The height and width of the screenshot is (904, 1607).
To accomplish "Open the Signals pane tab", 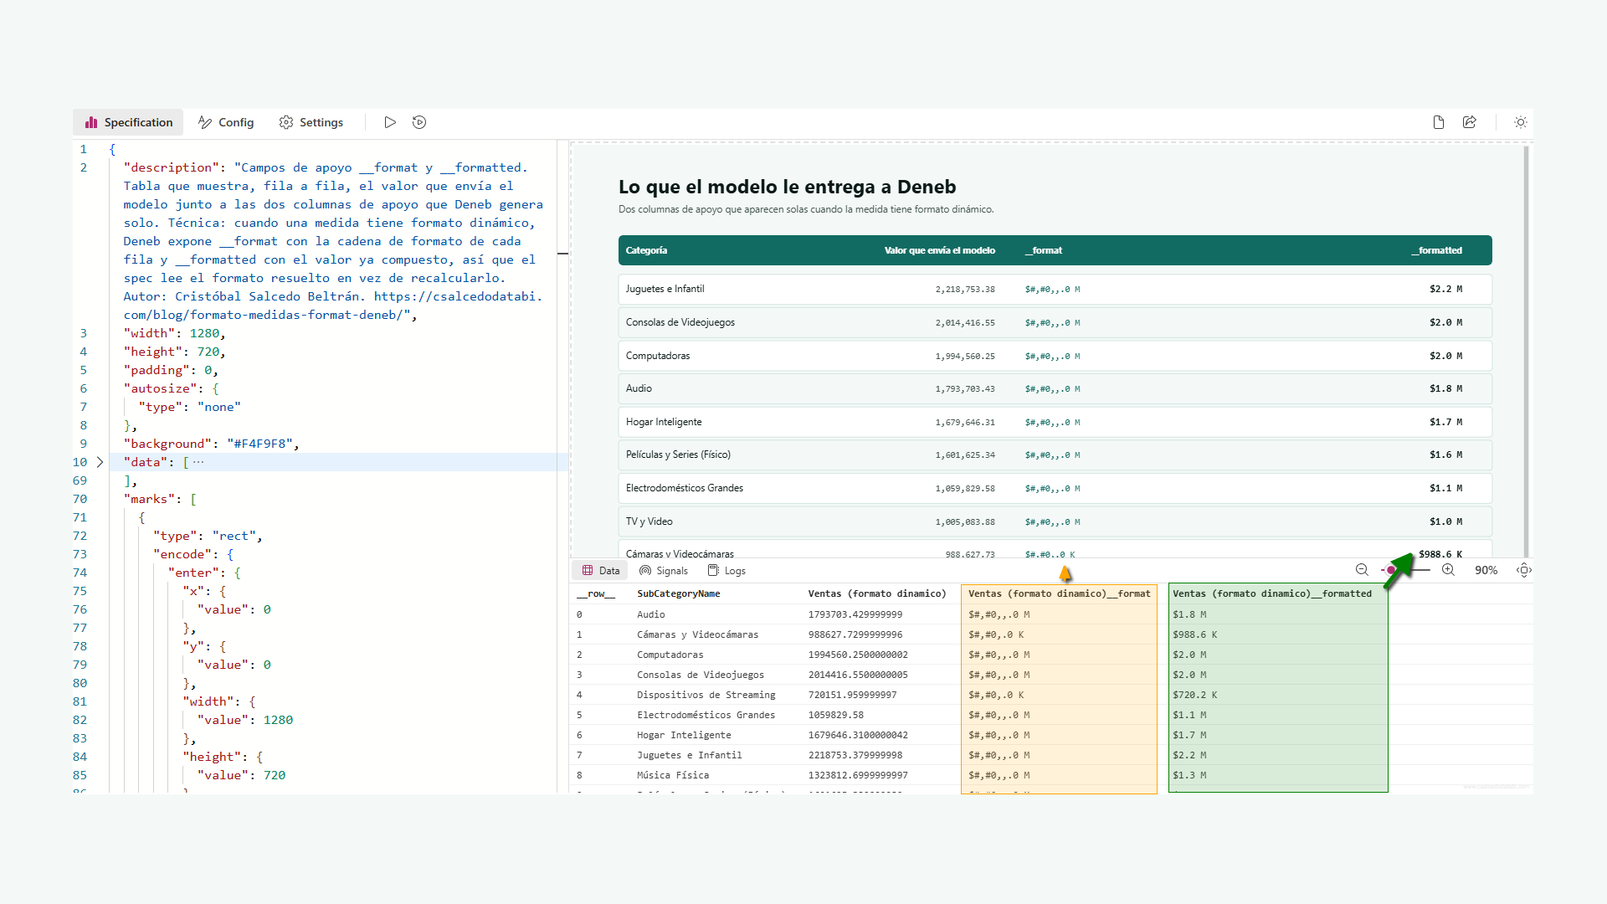I will (x=664, y=571).
